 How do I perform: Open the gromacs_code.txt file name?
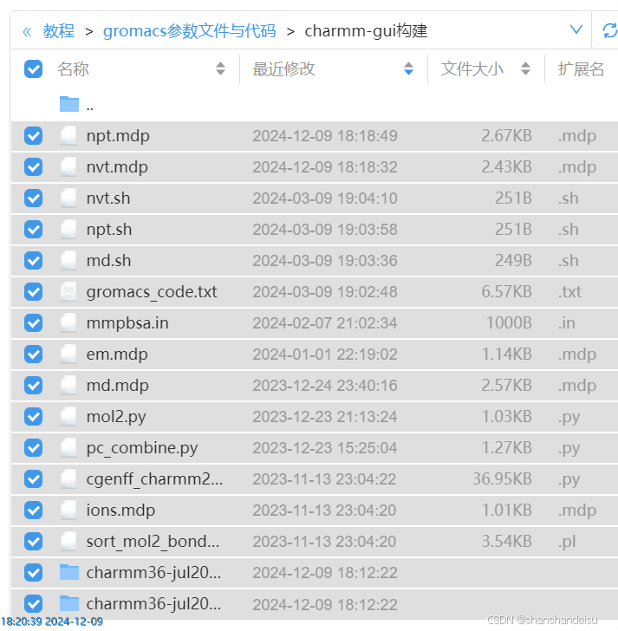point(152,292)
